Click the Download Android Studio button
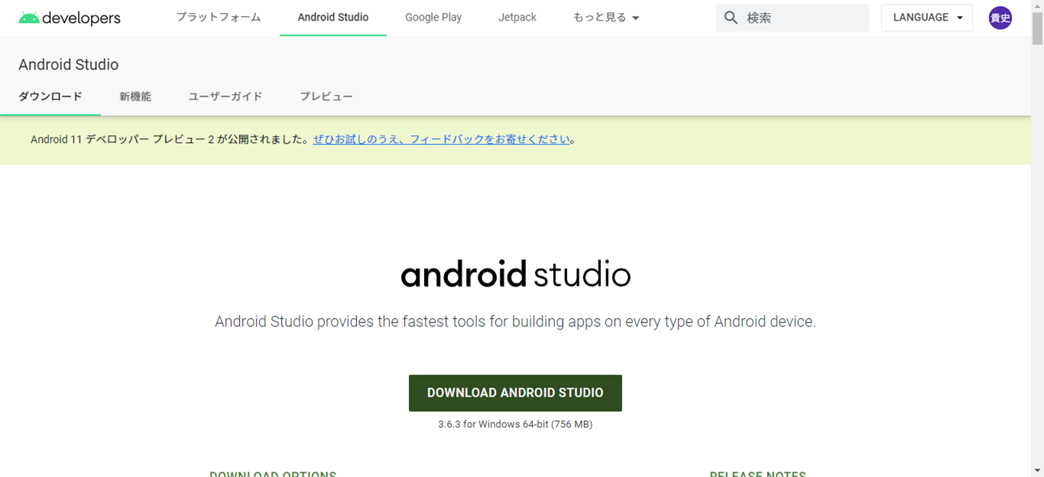Viewport: 1044px width, 477px height. pos(515,393)
